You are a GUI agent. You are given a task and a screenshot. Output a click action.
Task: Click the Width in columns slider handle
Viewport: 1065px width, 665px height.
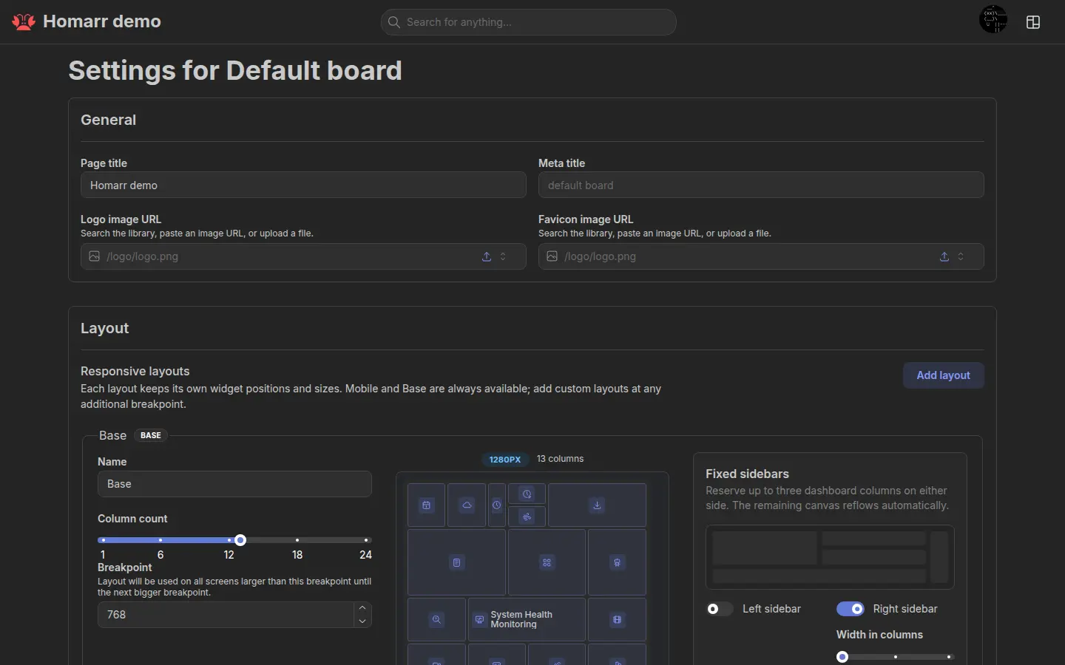point(842,657)
